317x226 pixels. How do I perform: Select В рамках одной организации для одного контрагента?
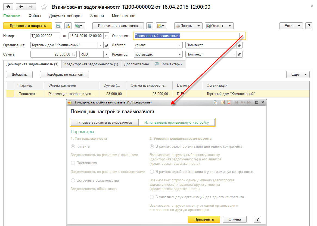(x=152, y=146)
